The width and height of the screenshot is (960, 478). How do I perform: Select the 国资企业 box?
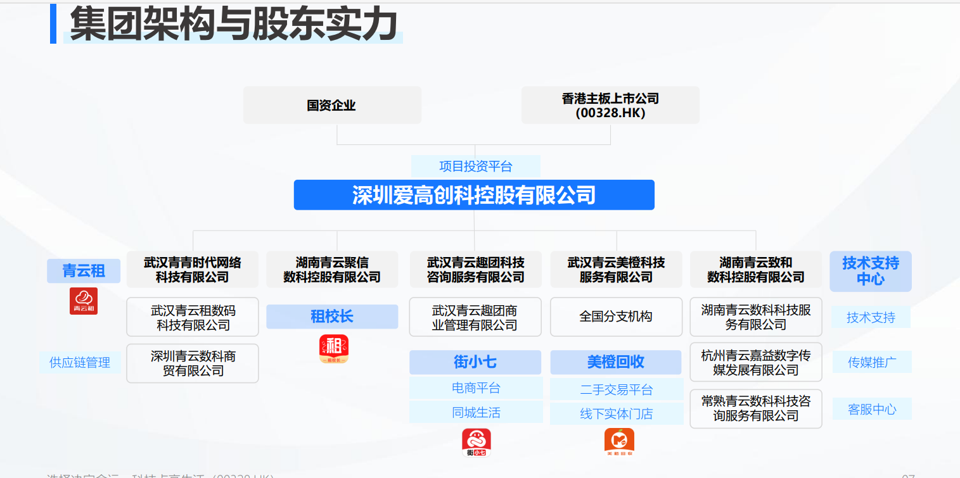332,105
